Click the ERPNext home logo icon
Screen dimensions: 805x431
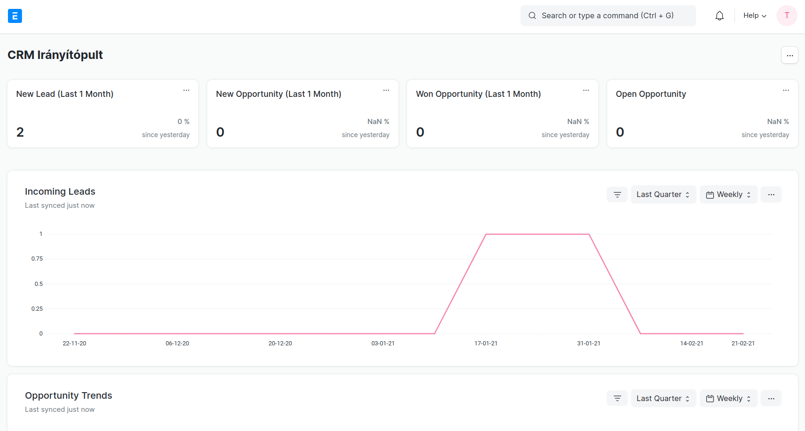point(15,16)
